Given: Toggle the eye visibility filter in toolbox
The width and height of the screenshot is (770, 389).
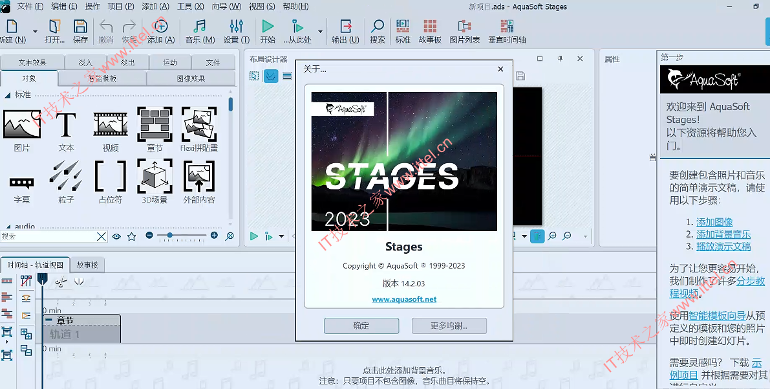Looking at the screenshot, I should 116,236.
